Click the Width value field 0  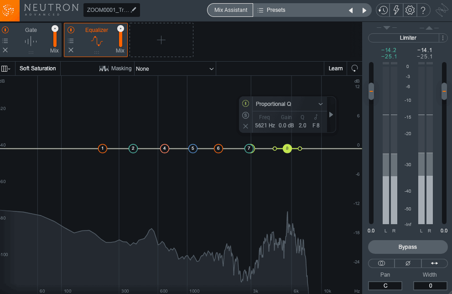coord(430,286)
